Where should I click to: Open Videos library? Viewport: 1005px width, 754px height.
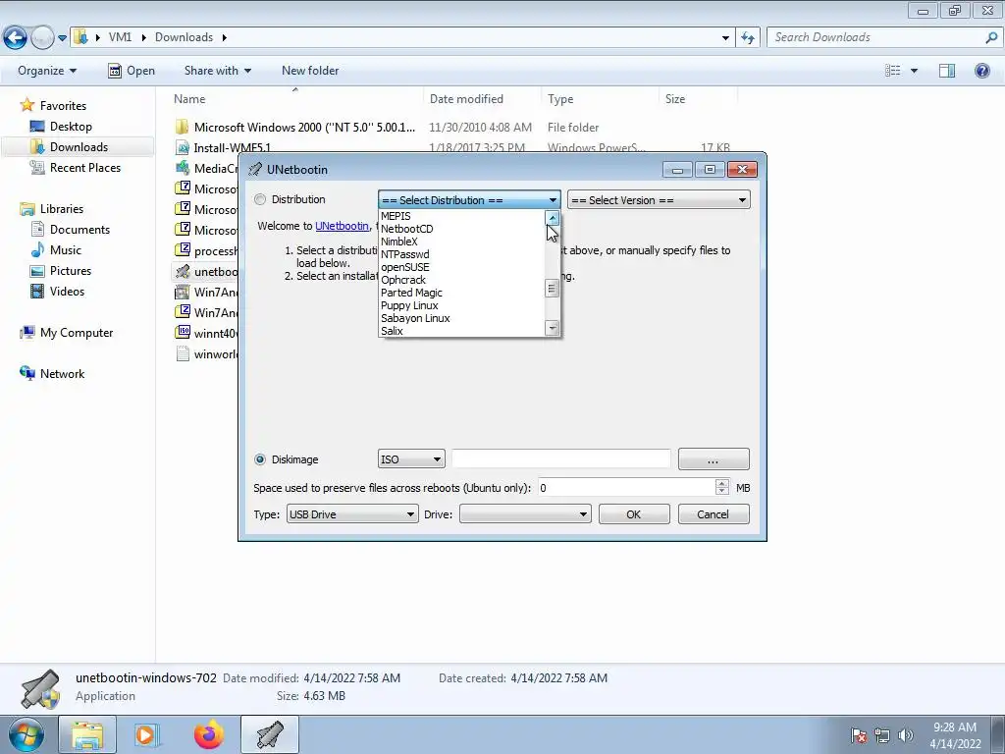(x=67, y=291)
